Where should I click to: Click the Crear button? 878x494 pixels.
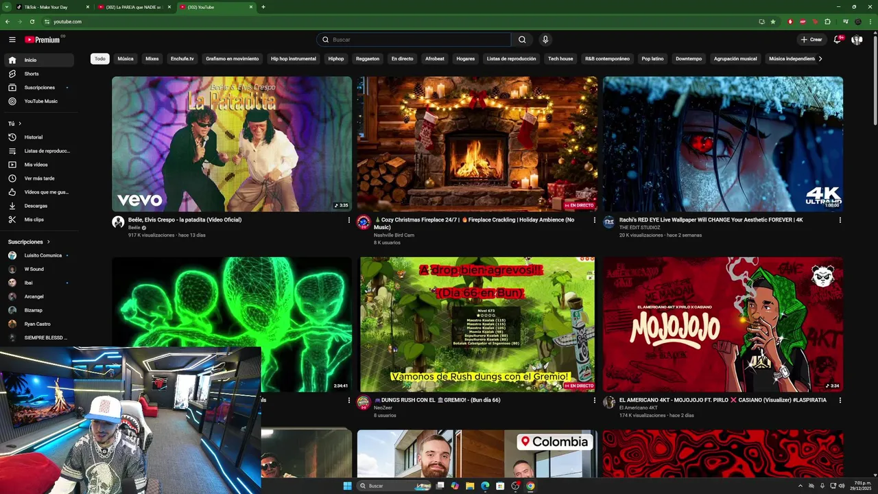pyautogui.click(x=811, y=40)
